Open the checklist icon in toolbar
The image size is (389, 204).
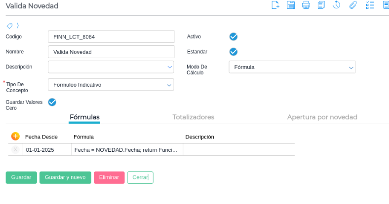(x=370, y=5)
